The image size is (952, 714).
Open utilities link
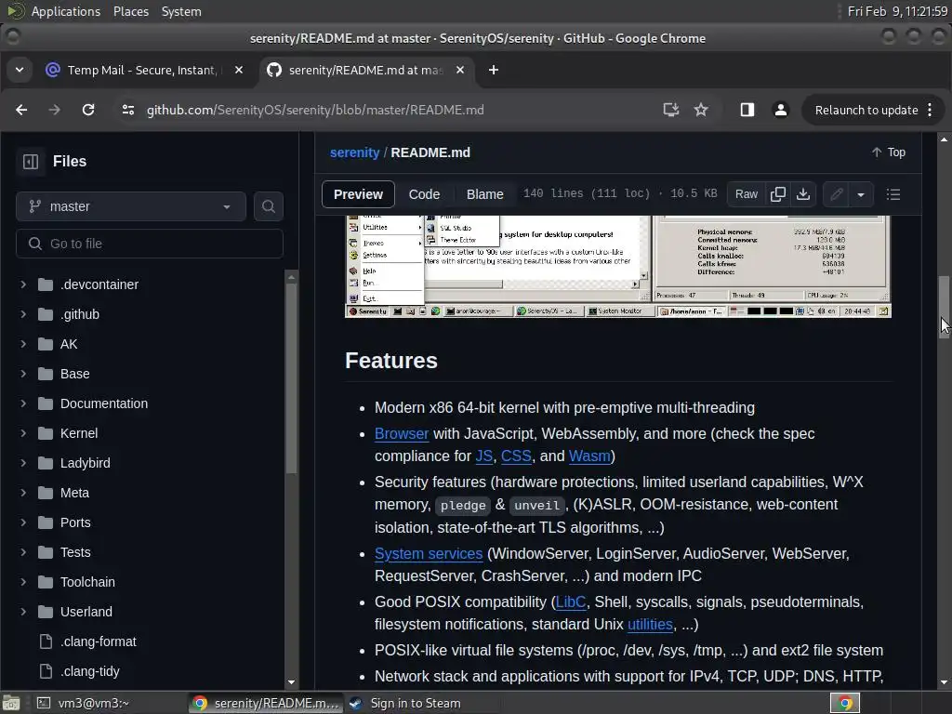click(650, 625)
